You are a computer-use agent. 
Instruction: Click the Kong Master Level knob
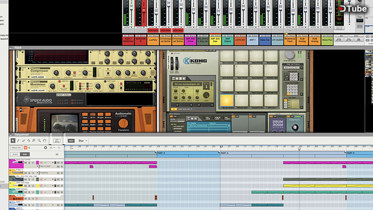[290, 55]
